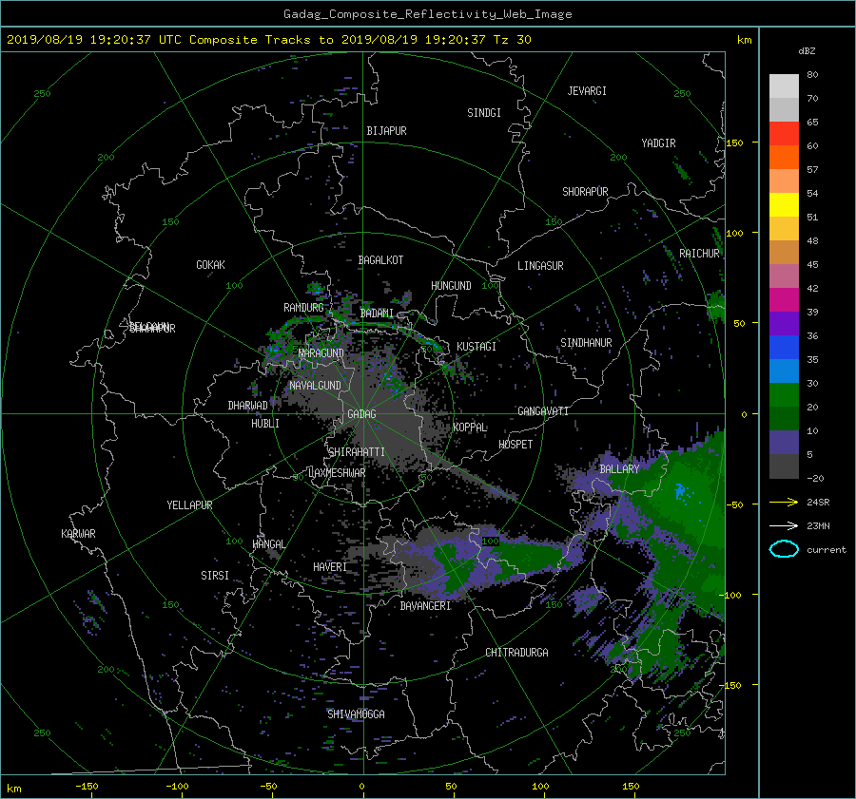Click the GOKAK city label
Screen dimensions: 856x799
click(210, 265)
